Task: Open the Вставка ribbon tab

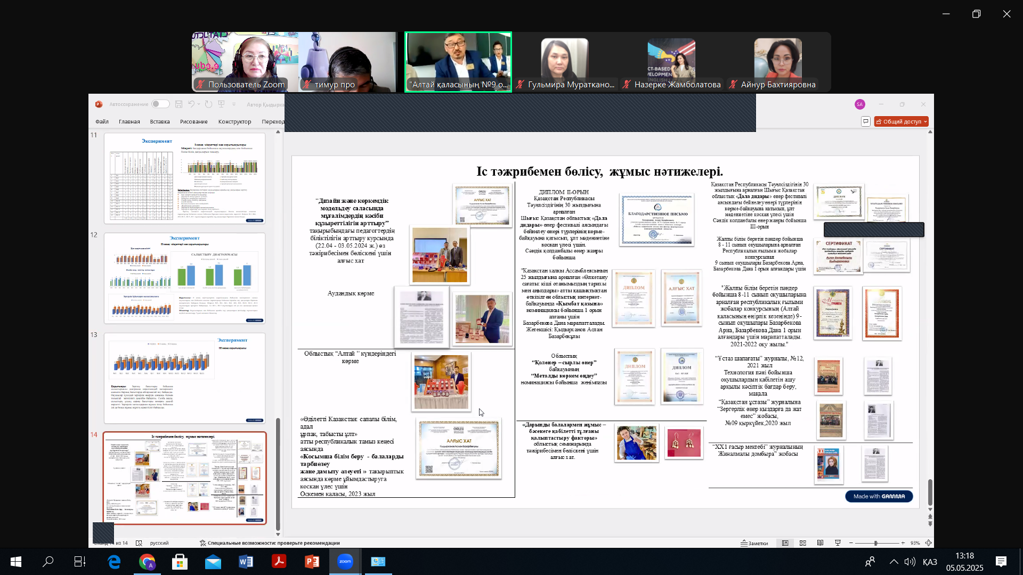Action: [160, 121]
